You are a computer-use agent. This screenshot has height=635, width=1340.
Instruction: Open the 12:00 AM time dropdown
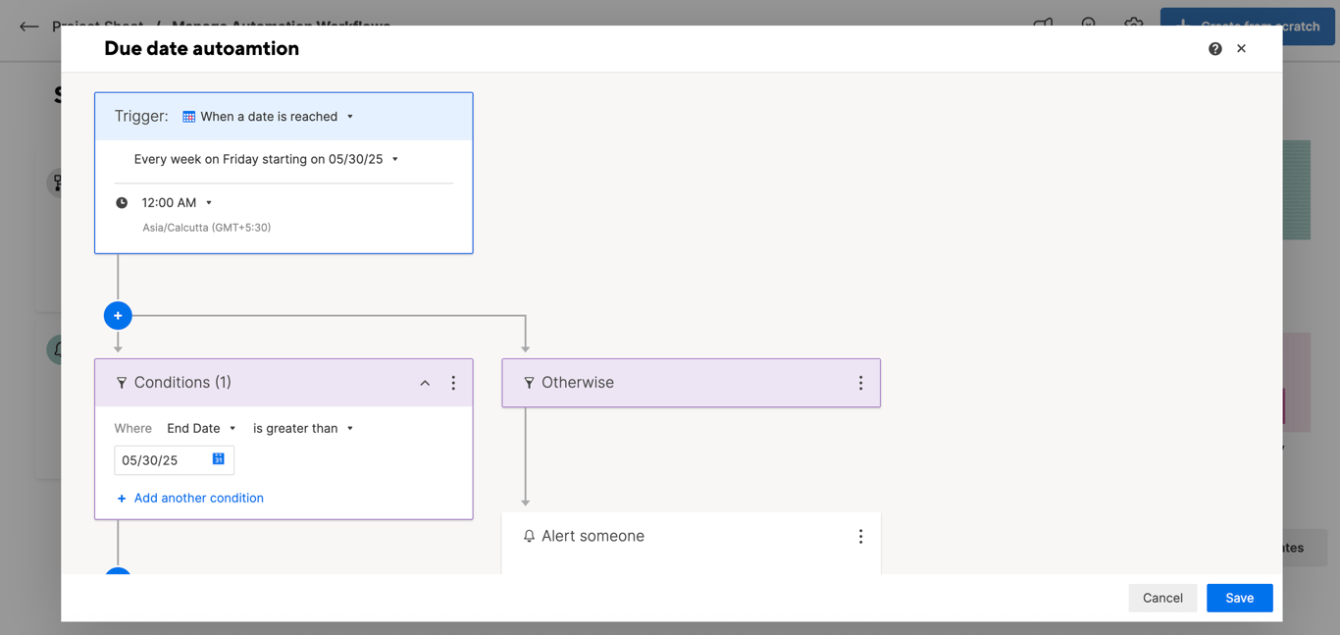coord(177,203)
